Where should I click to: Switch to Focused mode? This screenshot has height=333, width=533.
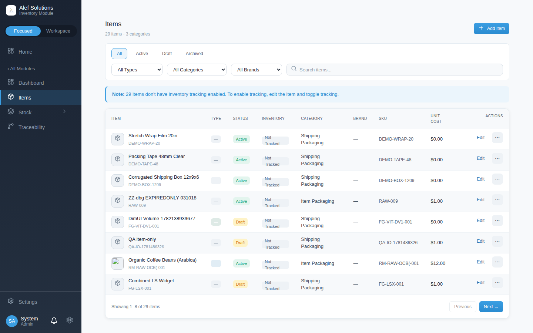23,31
